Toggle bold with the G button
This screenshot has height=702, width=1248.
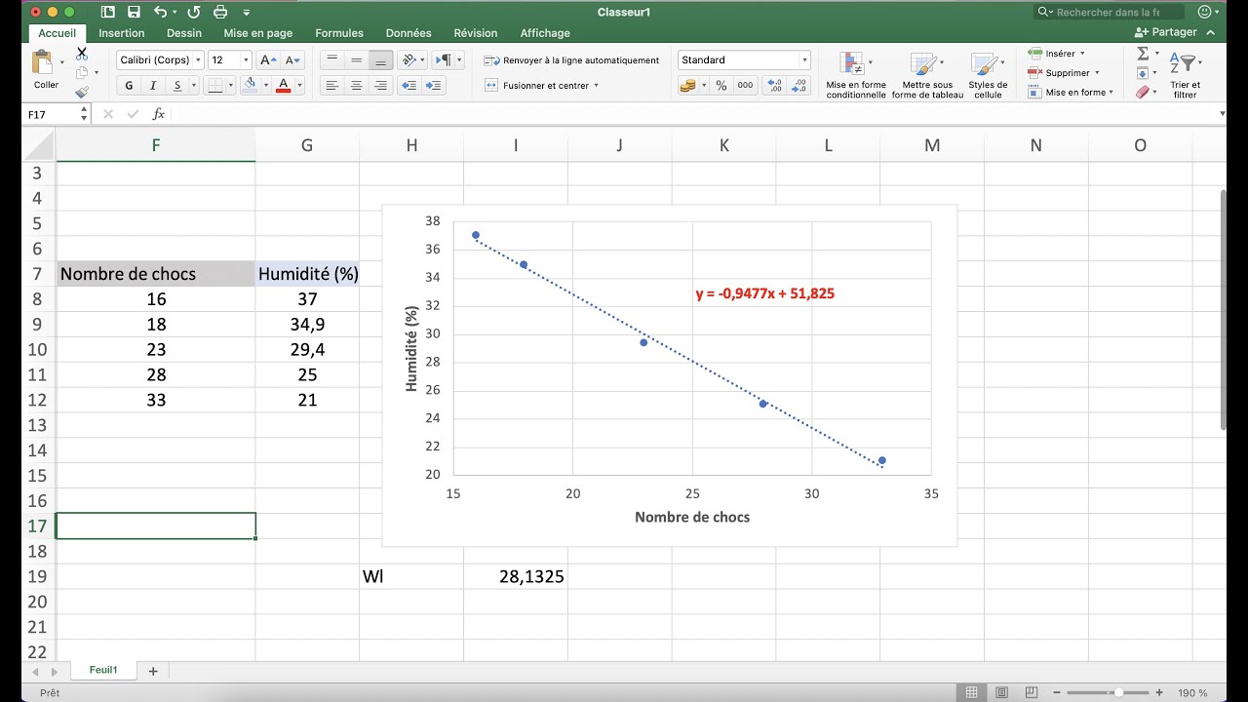click(x=129, y=86)
